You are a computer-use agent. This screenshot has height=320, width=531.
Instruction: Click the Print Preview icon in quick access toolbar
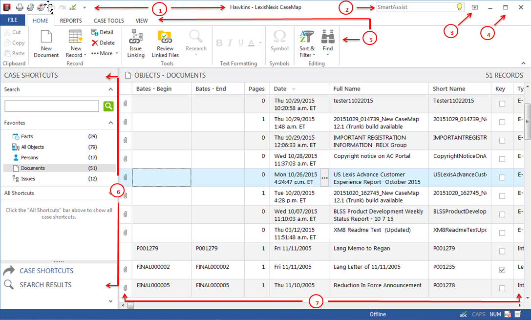coord(30,7)
